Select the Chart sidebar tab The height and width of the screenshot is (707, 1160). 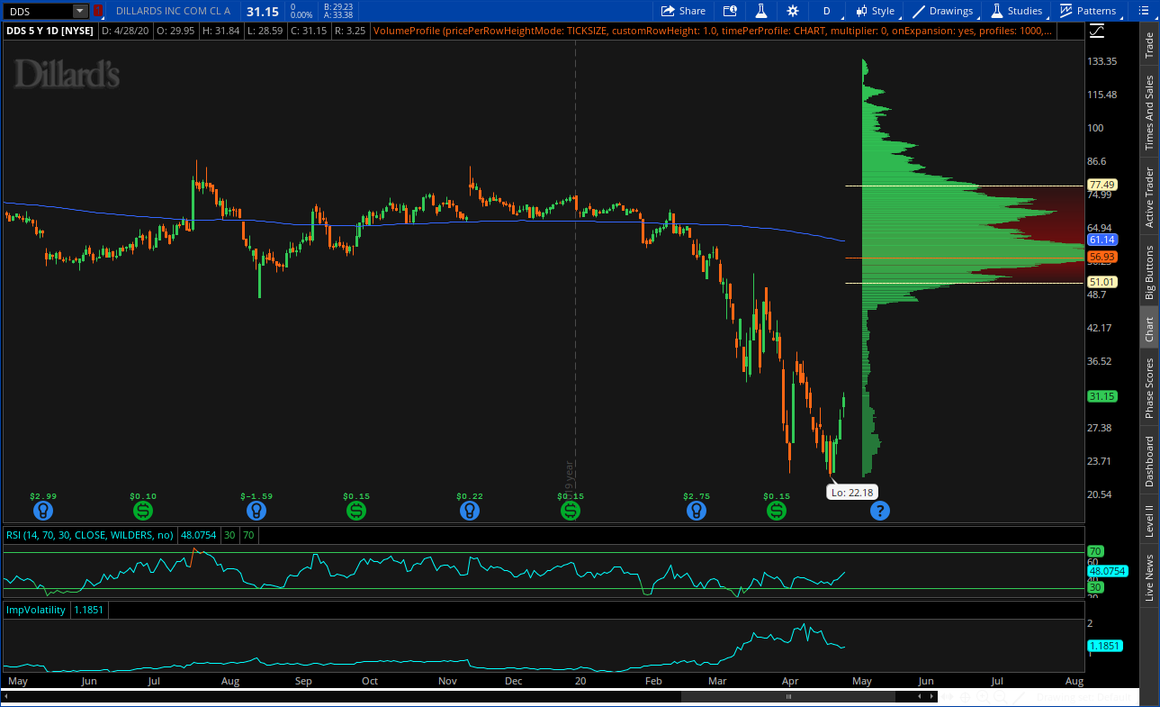click(1149, 330)
